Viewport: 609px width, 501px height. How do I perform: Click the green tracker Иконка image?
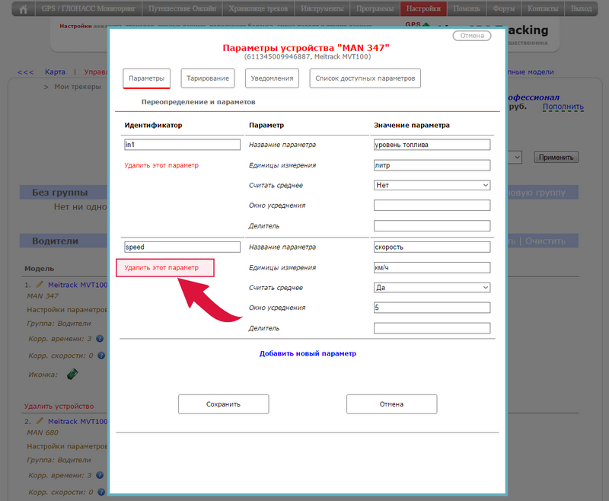(x=74, y=374)
